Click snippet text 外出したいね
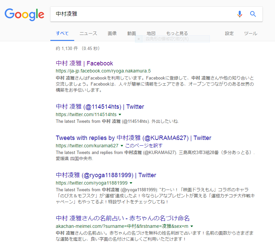The width and height of the screenshot is (275, 250). point(165,121)
